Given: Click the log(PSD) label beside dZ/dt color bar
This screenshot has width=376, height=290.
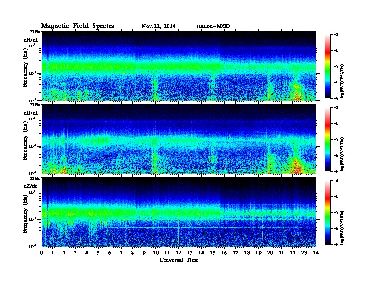Looking at the screenshot, I should coord(342,227).
